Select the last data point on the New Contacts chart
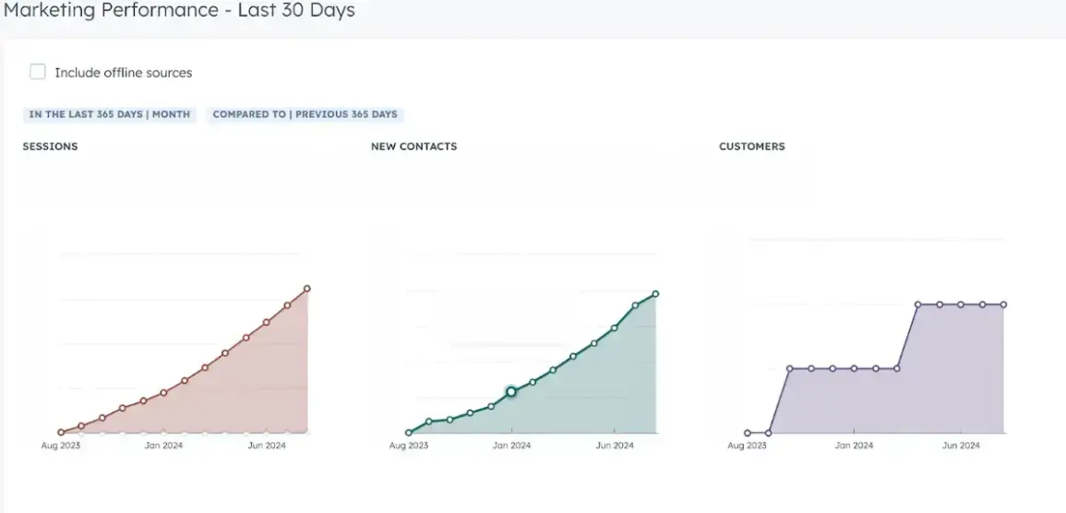1066x513 pixels. coord(656,293)
